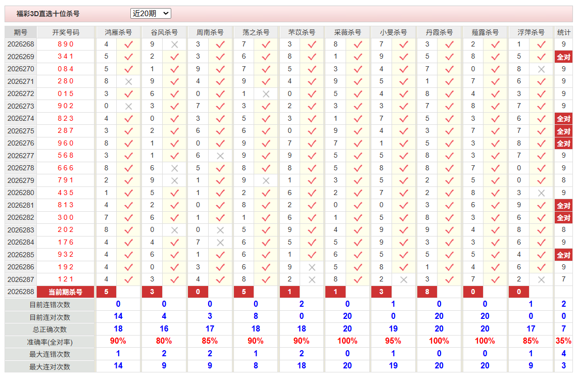Click the 开奖号码 column header
Image resolution: width=579 pixels, height=380 pixels.
tap(66, 32)
